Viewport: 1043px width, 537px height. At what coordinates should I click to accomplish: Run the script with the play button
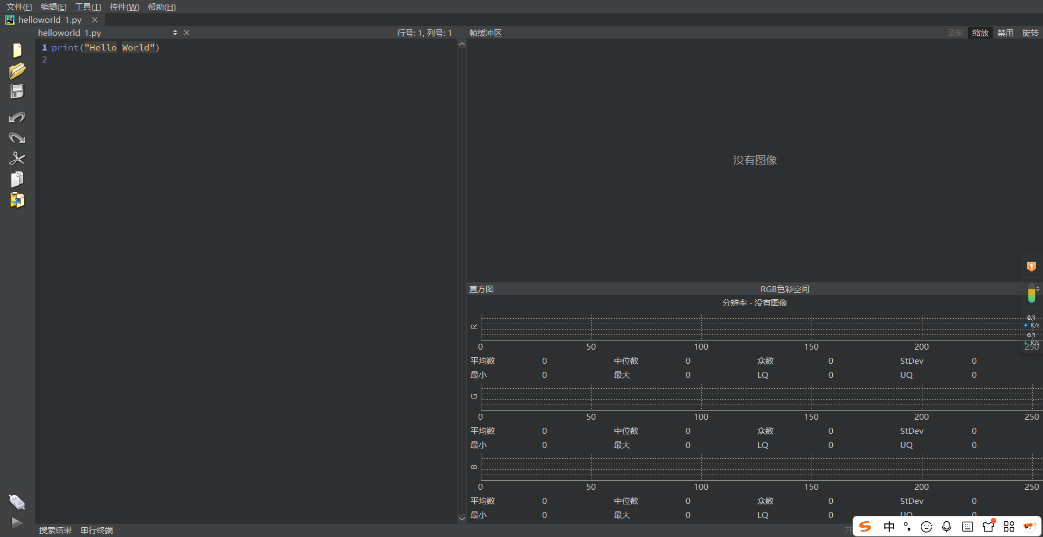click(x=17, y=523)
